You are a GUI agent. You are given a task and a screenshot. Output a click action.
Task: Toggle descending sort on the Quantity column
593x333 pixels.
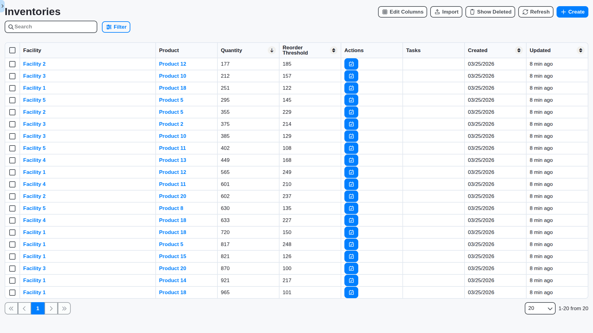tap(271, 50)
